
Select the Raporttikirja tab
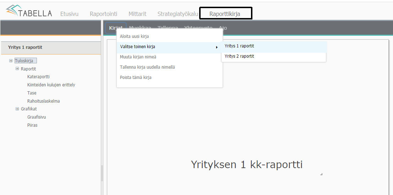pyautogui.click(x=225, y=14)
